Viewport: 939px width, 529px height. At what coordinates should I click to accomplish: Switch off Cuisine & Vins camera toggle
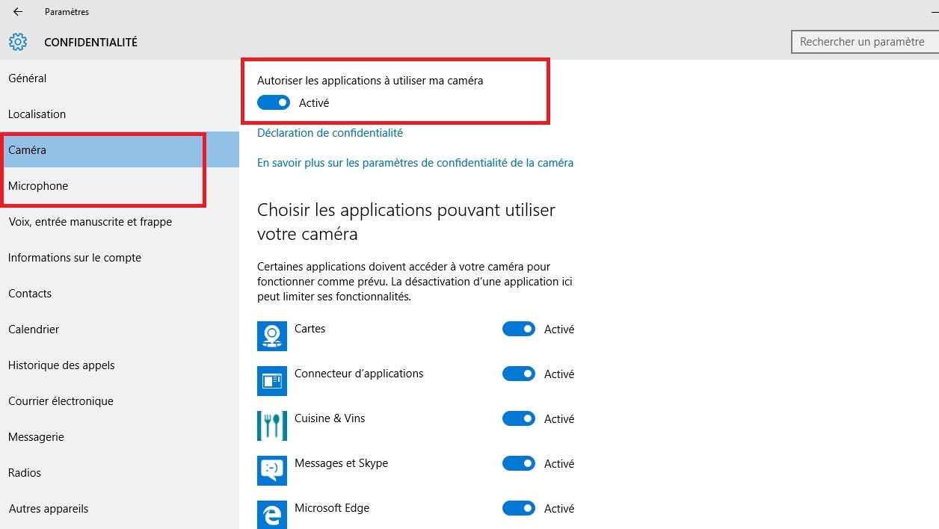coord(519,418)
